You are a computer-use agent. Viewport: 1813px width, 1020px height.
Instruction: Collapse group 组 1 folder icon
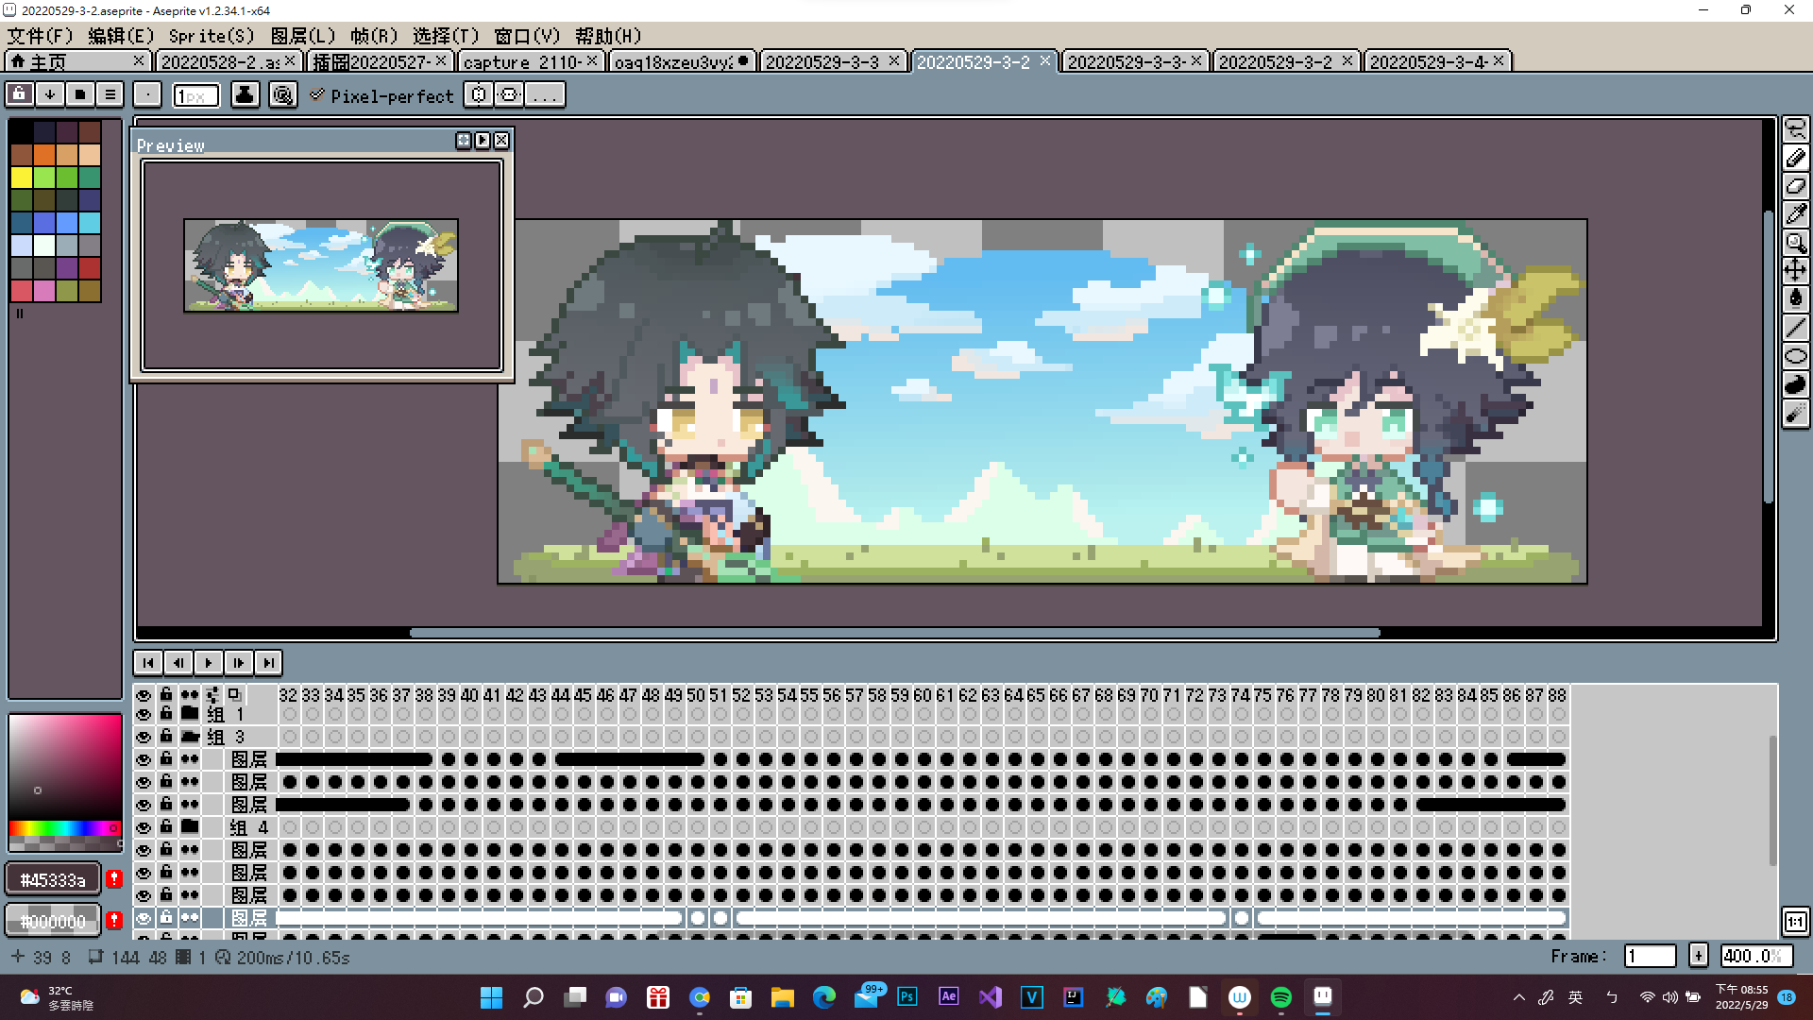pos(190,714)
